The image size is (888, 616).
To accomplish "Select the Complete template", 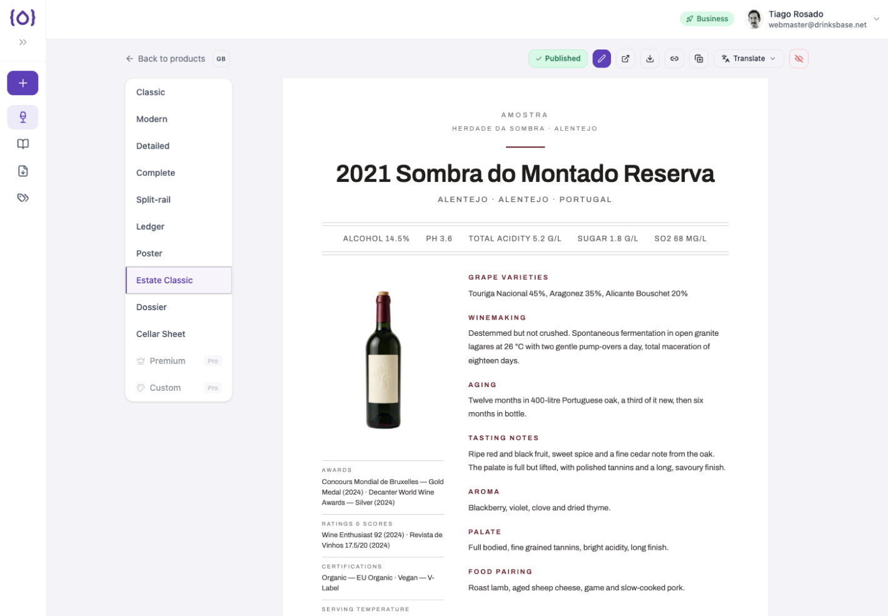I will 179,173.
